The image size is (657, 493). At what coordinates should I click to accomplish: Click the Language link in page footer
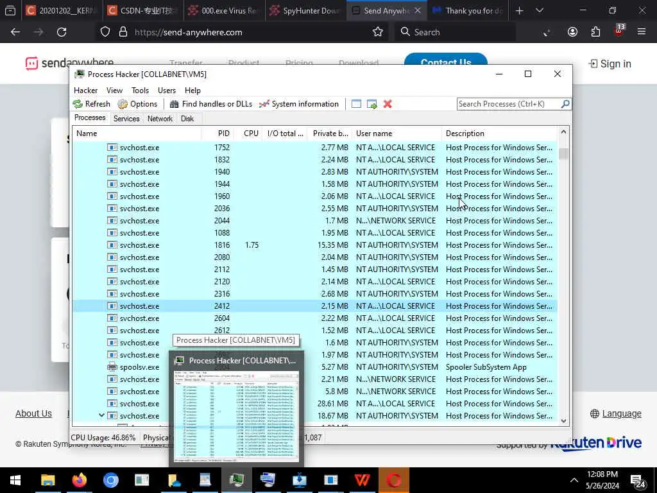615,414
